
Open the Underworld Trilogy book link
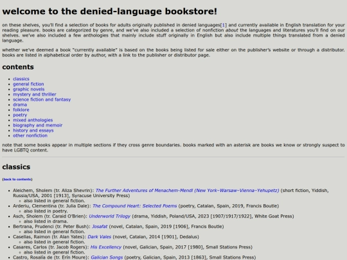point(109,216)
